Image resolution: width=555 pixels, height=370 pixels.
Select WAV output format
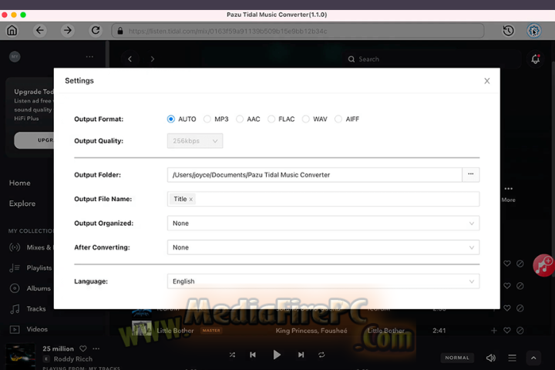306,119
